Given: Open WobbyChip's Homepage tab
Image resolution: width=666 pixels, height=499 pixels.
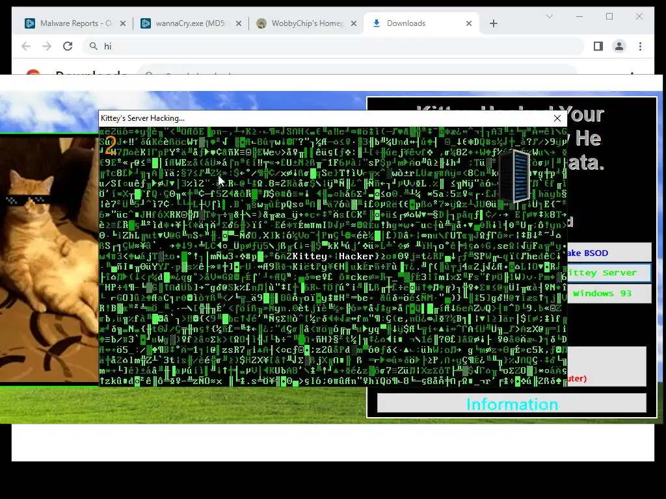Looking at the screenshot, I should pyautogui.click(x=307, y=23).
